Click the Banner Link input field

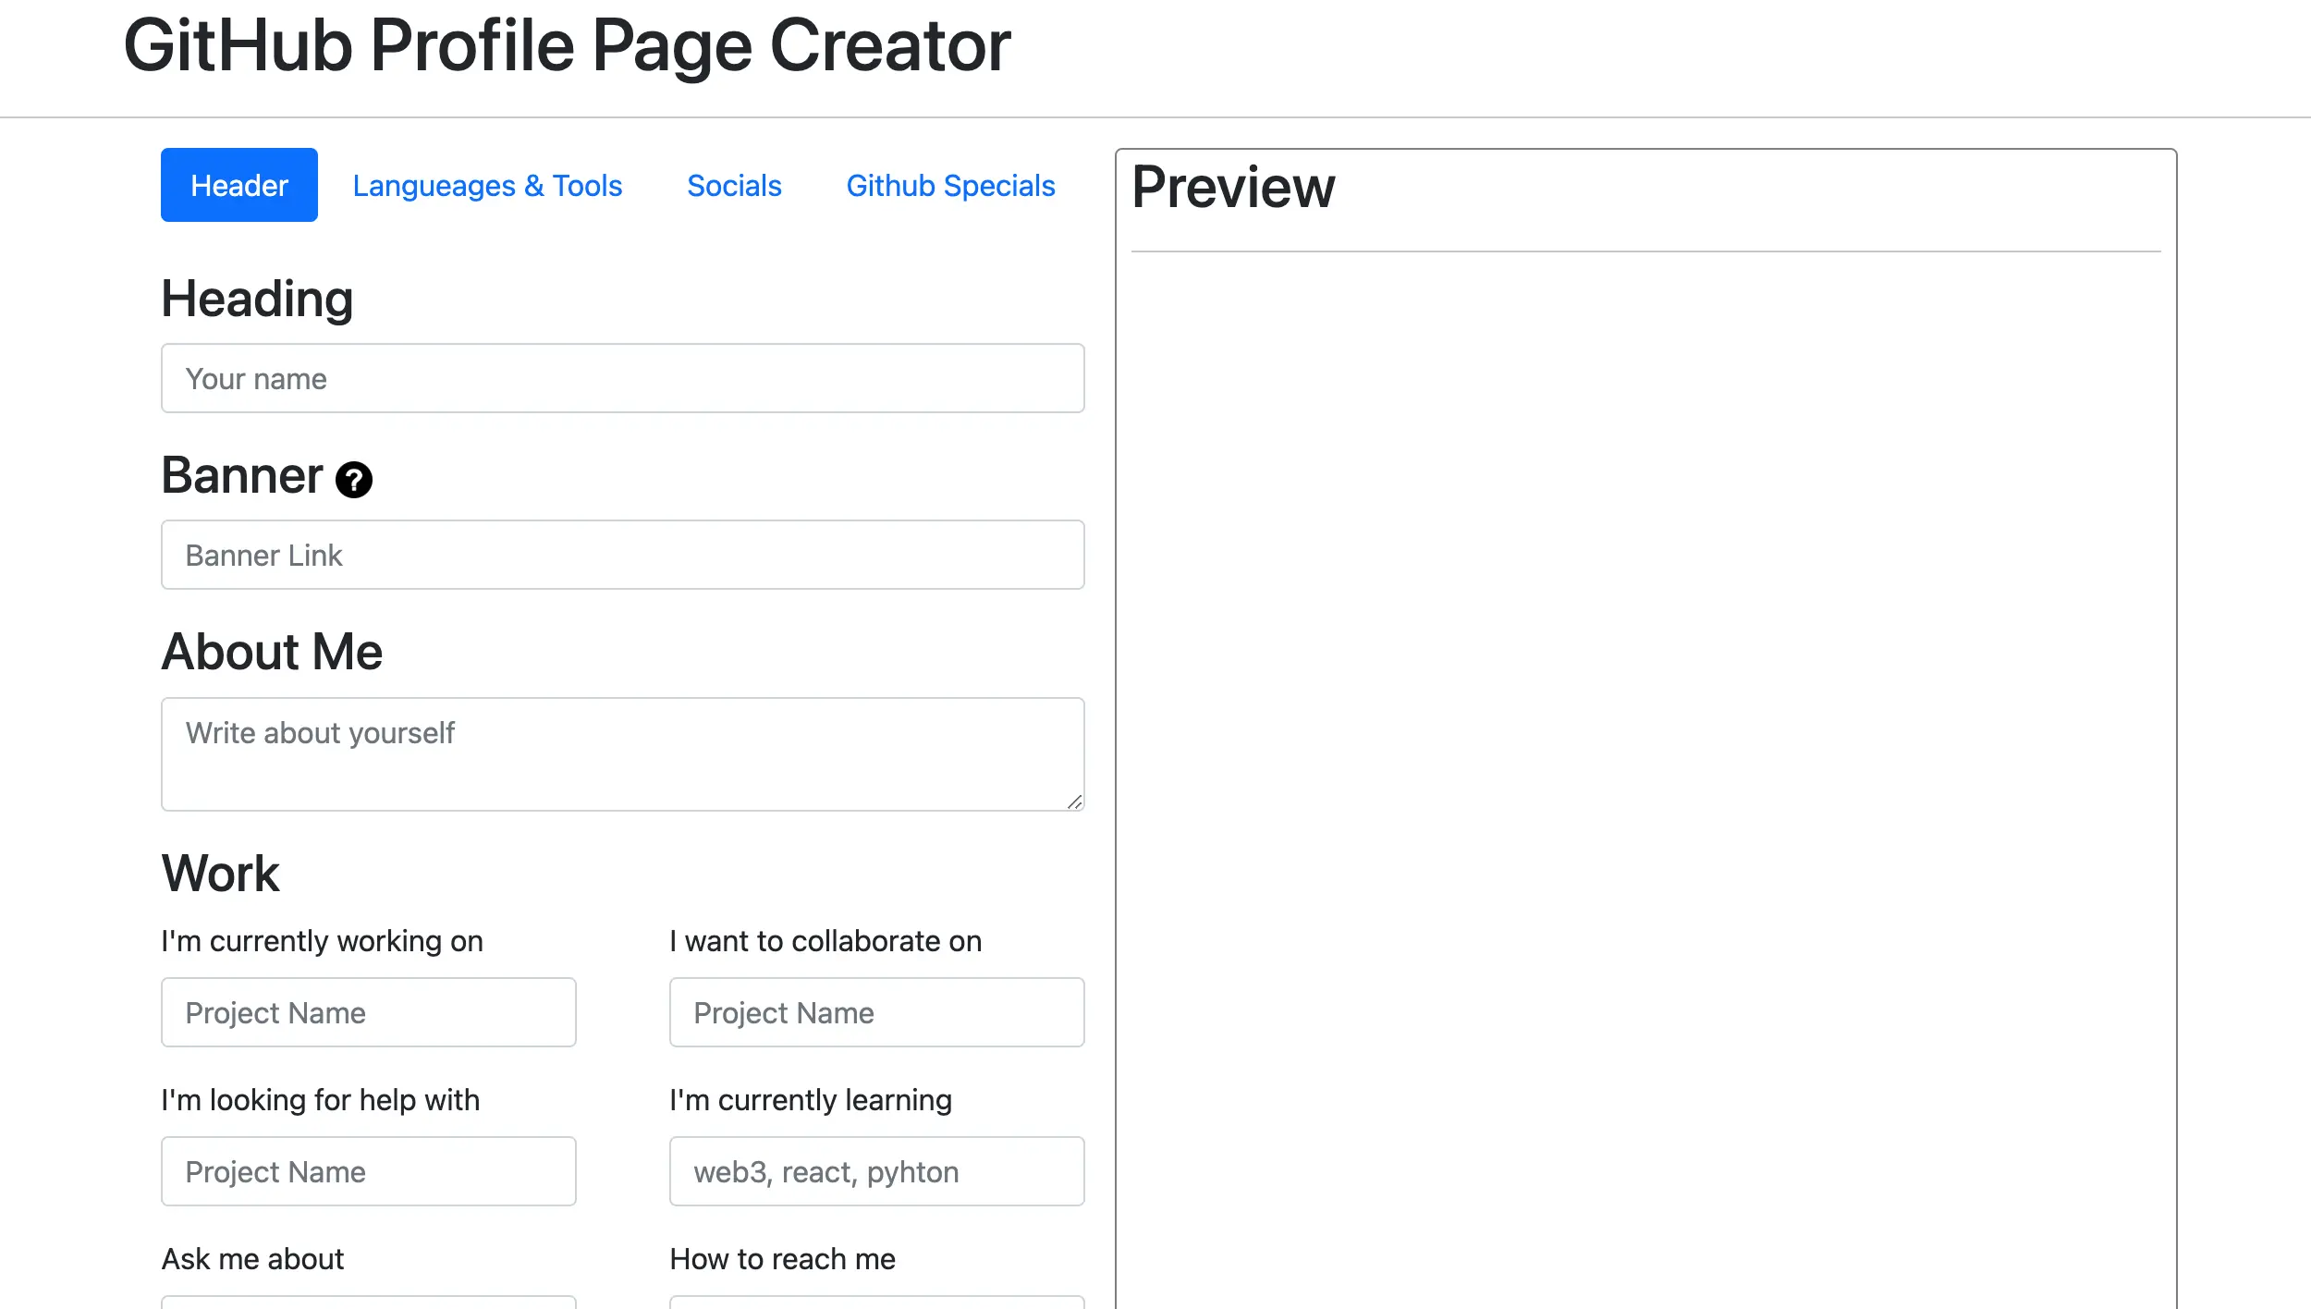coord(623,555)
